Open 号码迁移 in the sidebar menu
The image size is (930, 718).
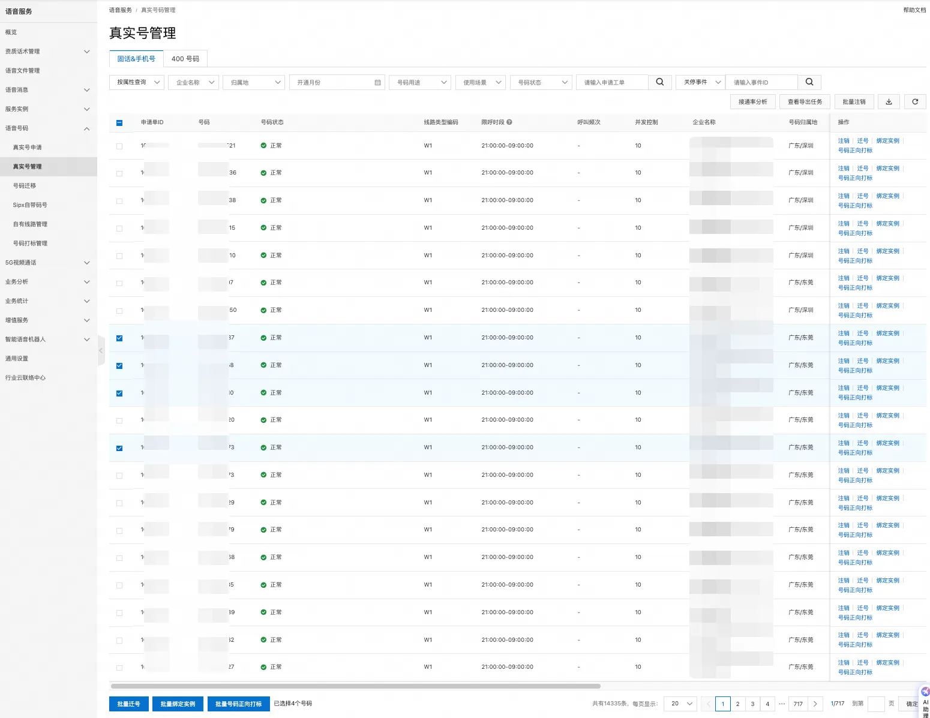[x=25, y=186]
